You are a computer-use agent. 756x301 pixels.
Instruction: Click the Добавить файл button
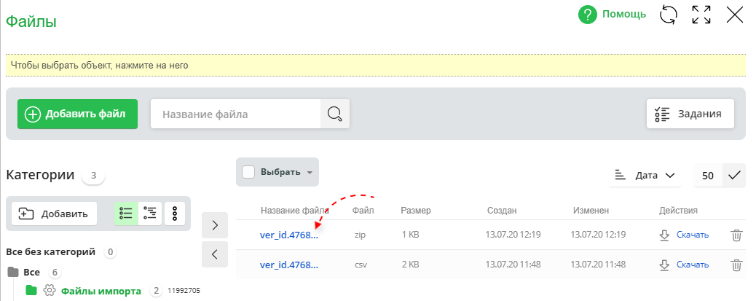(x=77, y=114)
